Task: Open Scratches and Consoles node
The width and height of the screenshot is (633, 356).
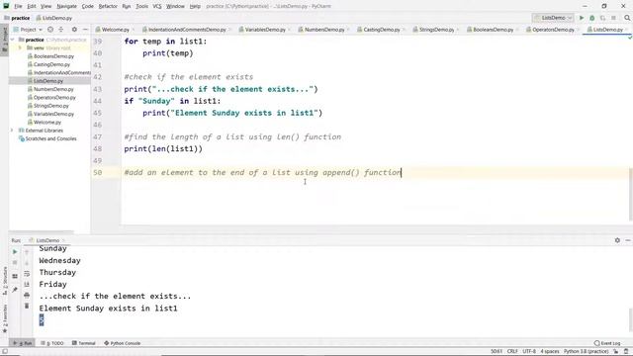Action: tap(47, 138)
